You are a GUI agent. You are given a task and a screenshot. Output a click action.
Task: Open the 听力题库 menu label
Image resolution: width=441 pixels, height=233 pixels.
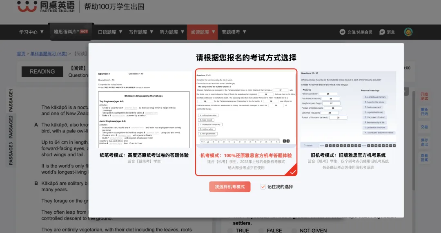click(x=169, y=32)
